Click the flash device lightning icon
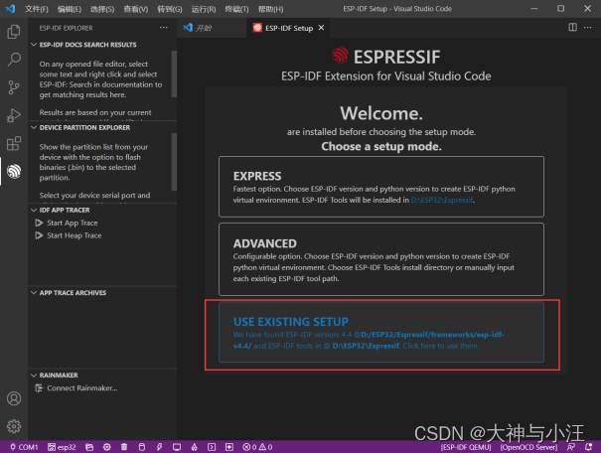601x453 pixels. [160, 447]
